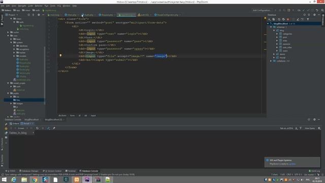
Task: Hide the Database panel with minus icon
Action: (x=319, y=15)
